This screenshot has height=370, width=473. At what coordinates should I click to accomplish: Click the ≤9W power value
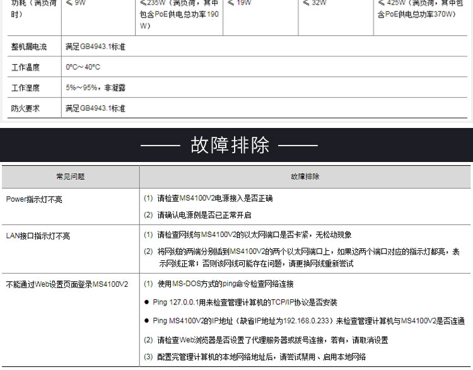(76, 3)
